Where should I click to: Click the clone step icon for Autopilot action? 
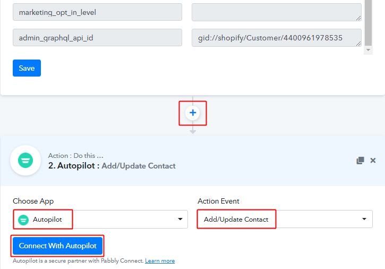(x=360, y=161)
